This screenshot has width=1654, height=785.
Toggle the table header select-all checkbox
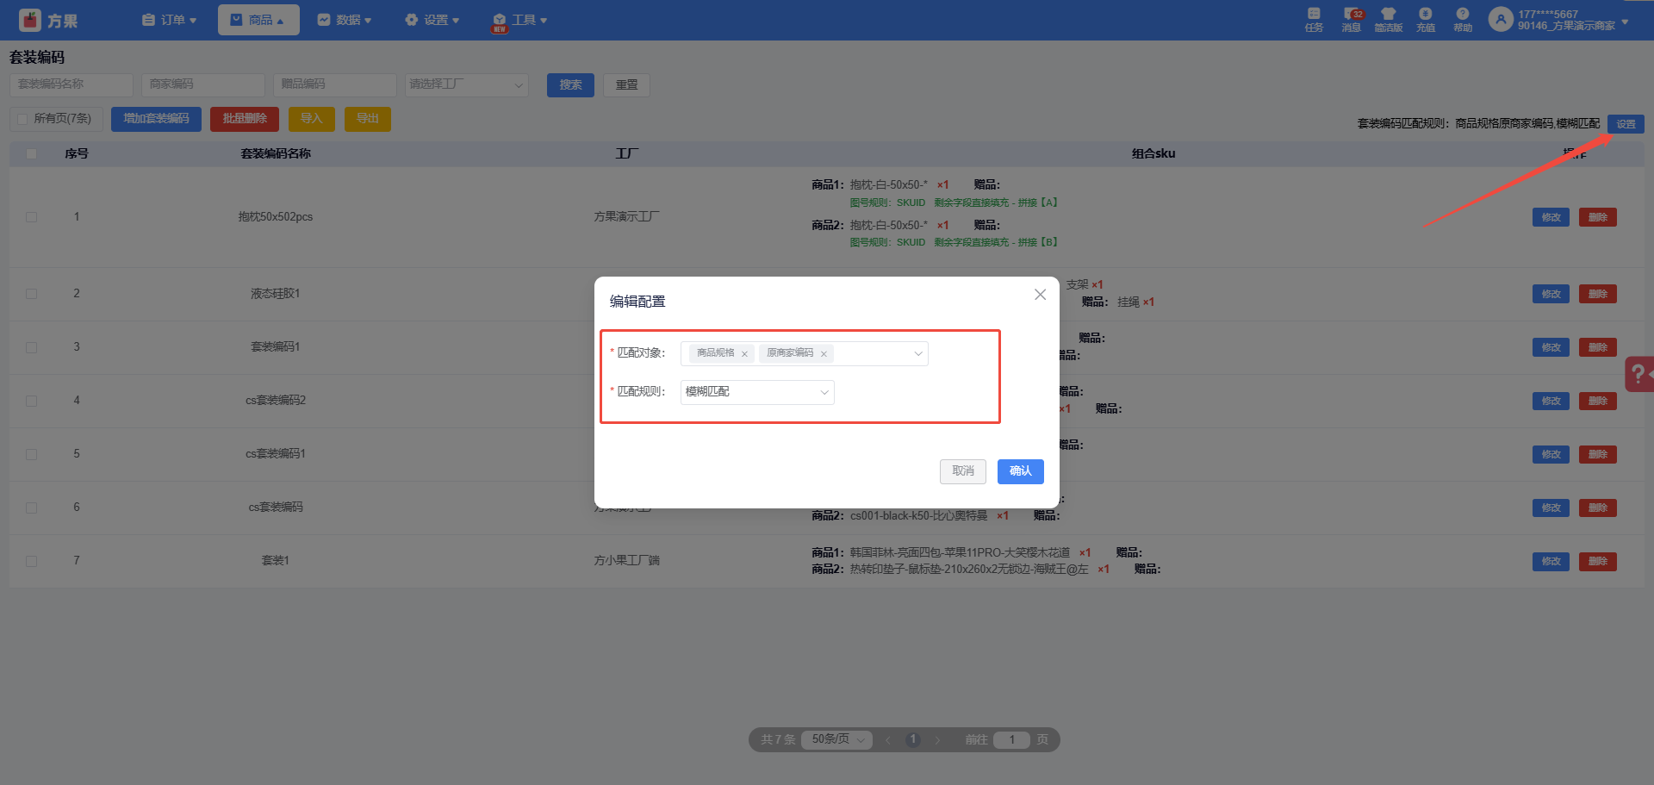32,154
